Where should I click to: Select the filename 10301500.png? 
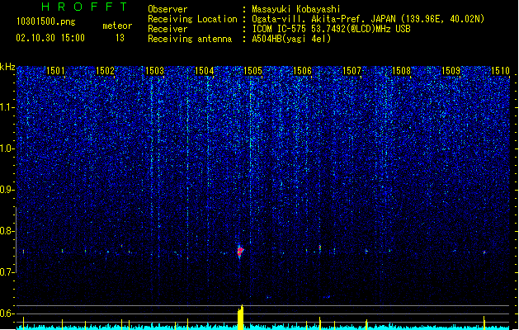(x=46, y=22)
